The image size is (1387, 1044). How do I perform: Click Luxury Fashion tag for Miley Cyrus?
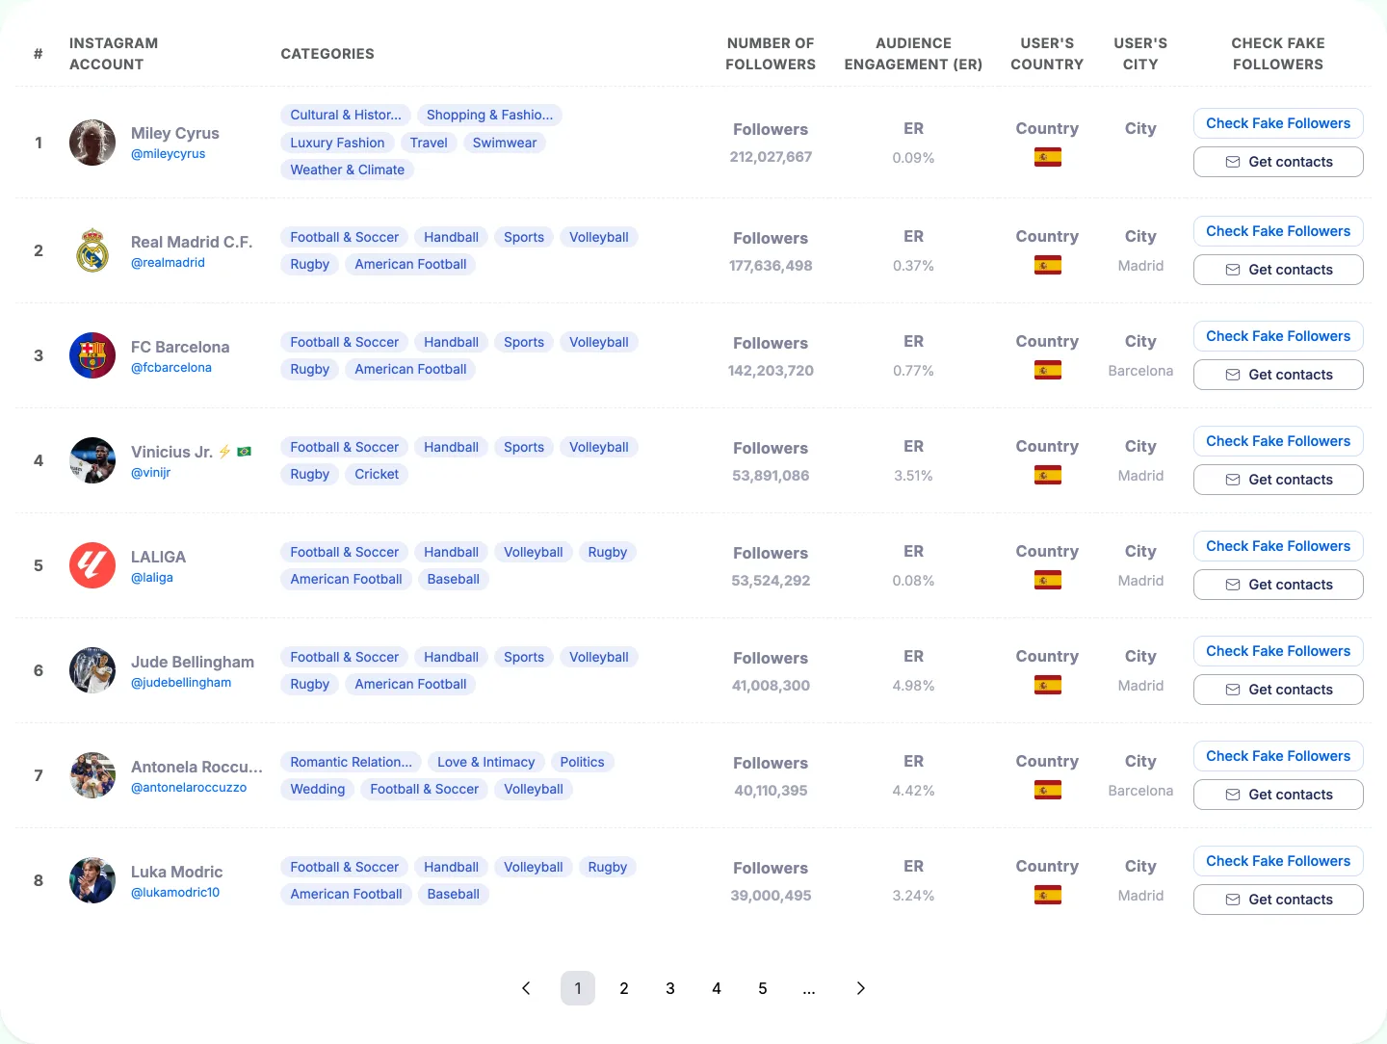[337, 143]
